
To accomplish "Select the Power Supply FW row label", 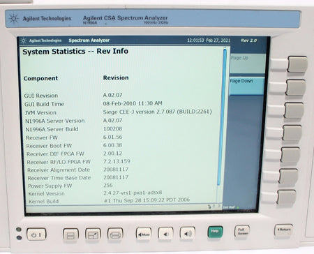I will click(x=50, y=186).
